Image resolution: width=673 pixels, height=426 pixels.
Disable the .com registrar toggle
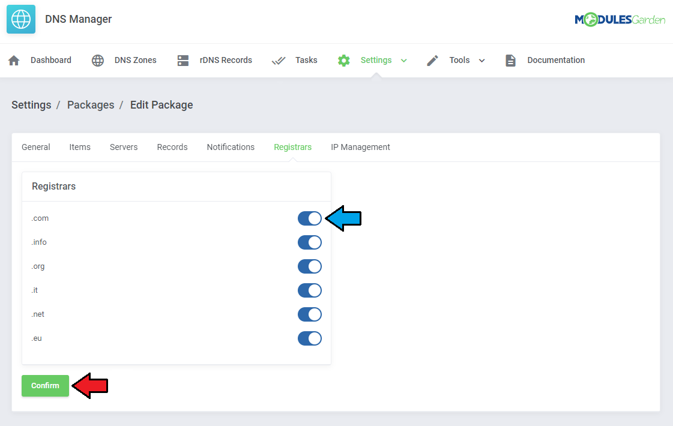tap(309, 218)
